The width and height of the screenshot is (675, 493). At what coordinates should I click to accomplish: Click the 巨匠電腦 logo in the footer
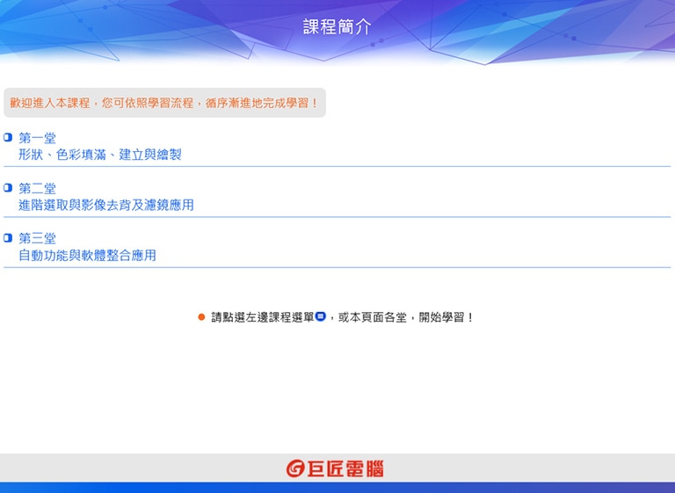[x=335, y=468]
